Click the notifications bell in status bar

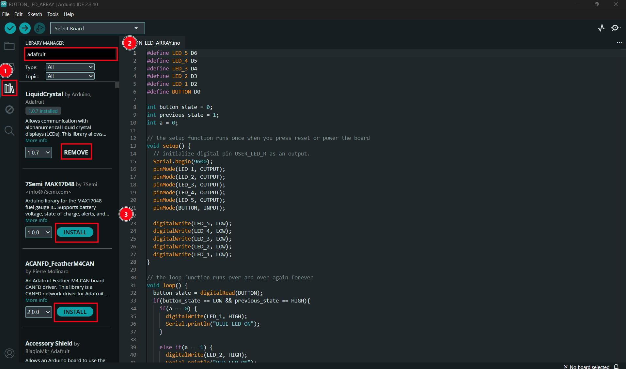616,366
